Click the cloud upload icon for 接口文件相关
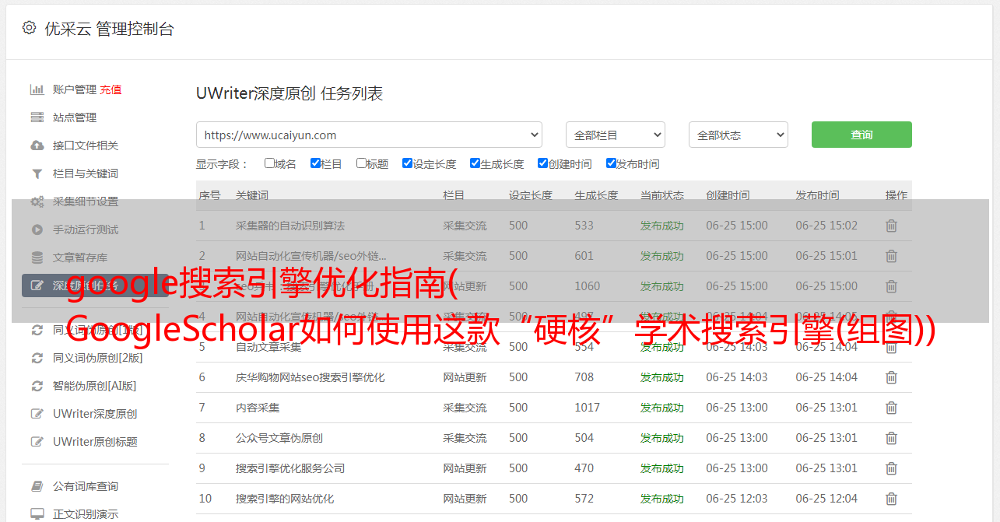Viewport: 1000px width, 522px height. tap(37, 145)
